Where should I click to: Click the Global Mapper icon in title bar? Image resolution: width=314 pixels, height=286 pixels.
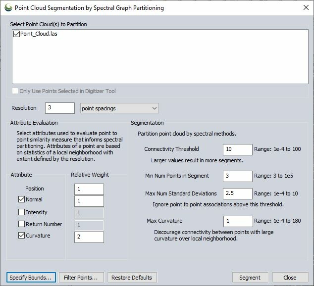pyautogui.click(x=8, y=8)
